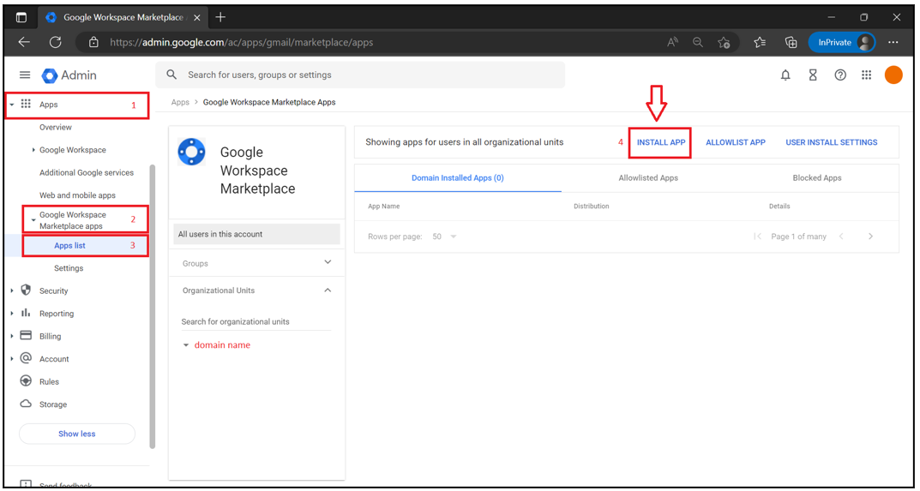Image resolution: width=920 pixels, height=491 pixels.
Task: Click the Reporting bar chart icon
Action: click(x=25, y=313)
